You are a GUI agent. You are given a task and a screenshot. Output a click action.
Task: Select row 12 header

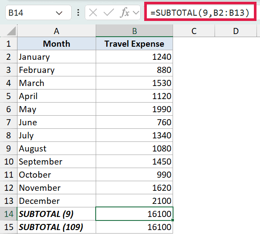pos(9,188)
